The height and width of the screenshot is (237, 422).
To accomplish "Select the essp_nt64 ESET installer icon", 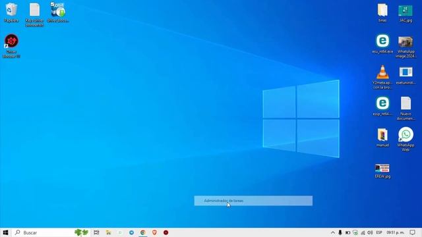I will 382,106.
